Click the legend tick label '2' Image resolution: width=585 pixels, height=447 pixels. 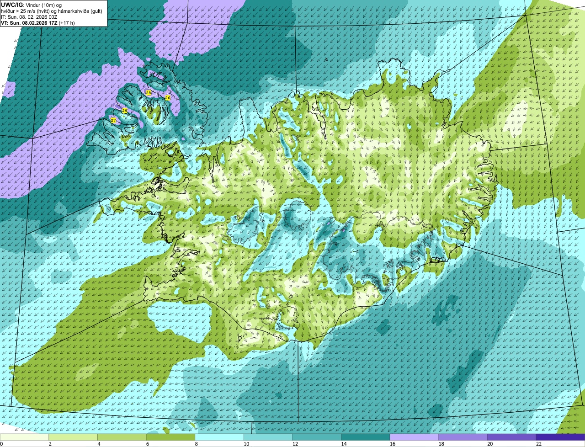pos(50,443)
